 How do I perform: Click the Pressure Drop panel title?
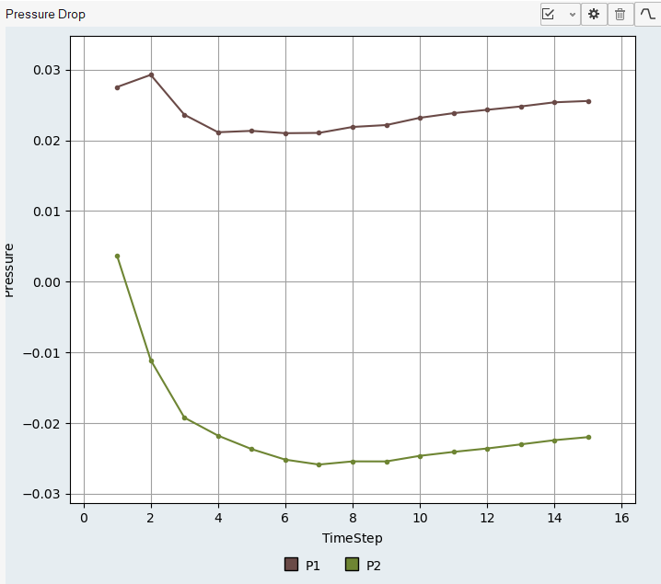click(x=45, y=15)
